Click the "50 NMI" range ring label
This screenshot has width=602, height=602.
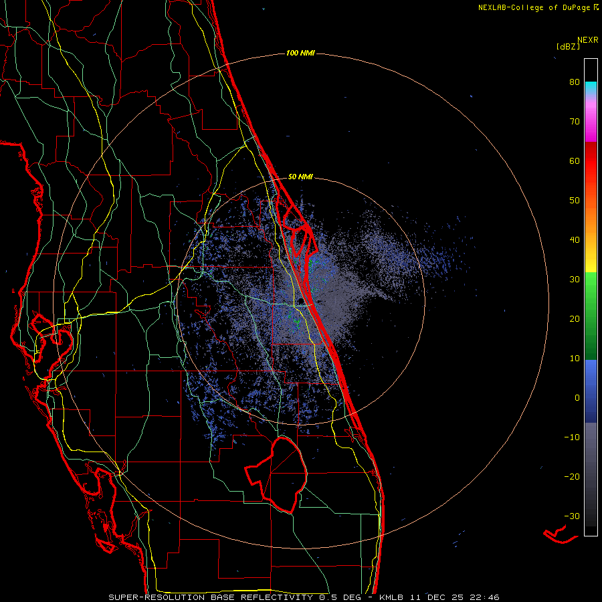click(300, 177)
